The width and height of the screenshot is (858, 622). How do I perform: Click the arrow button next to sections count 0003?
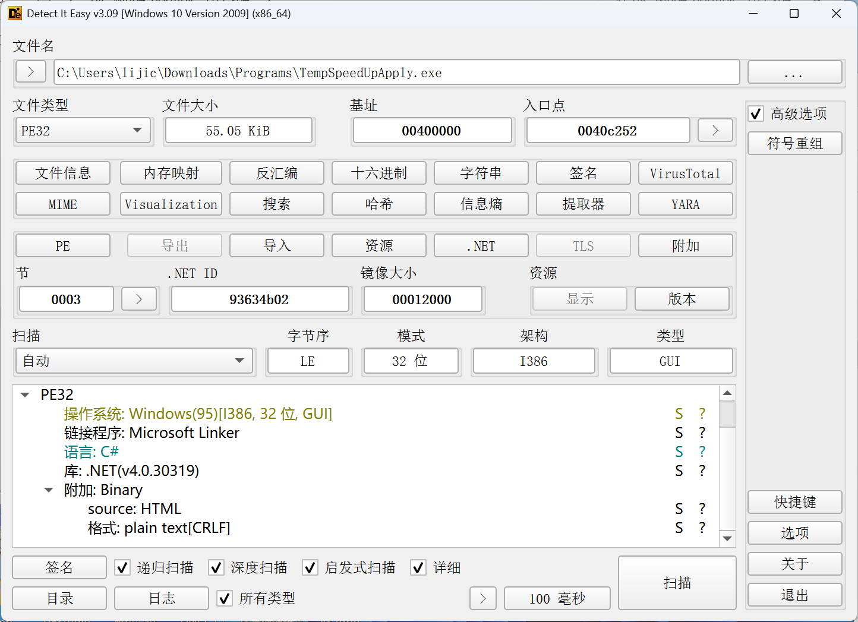(x=139, y=299)
